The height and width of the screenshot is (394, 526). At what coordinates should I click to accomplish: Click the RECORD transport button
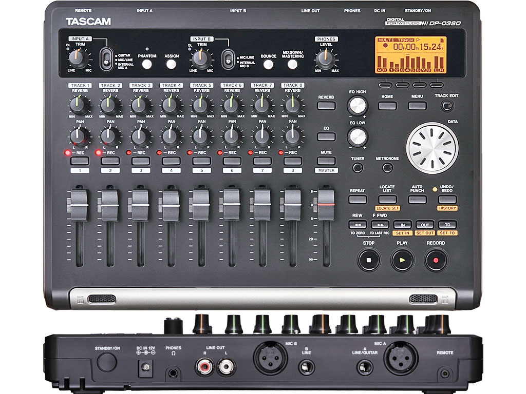click(x=436, y=260)
